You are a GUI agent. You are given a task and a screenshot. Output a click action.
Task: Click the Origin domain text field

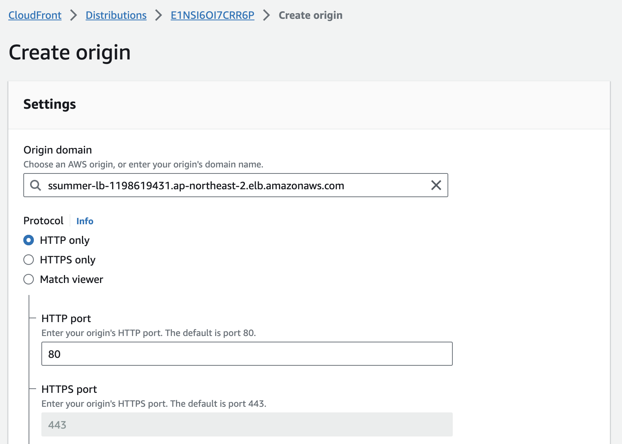coord(236,185)
